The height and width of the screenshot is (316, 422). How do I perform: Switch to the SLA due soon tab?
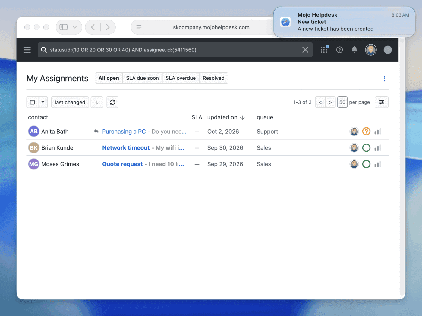(142, 78)
